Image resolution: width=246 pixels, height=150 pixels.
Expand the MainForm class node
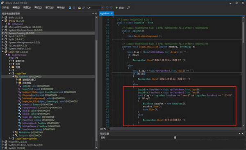14,132
